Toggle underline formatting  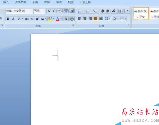19,19
